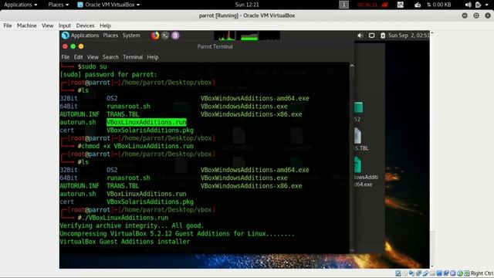Viewport: 494px width, 278px height.
Task: Click the host battery power icon
Action: 479,5
